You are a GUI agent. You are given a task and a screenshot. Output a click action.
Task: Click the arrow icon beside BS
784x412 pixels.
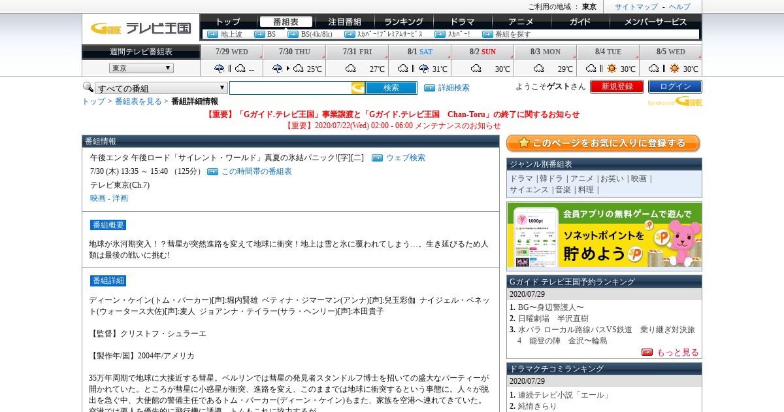tap(259, 34)
